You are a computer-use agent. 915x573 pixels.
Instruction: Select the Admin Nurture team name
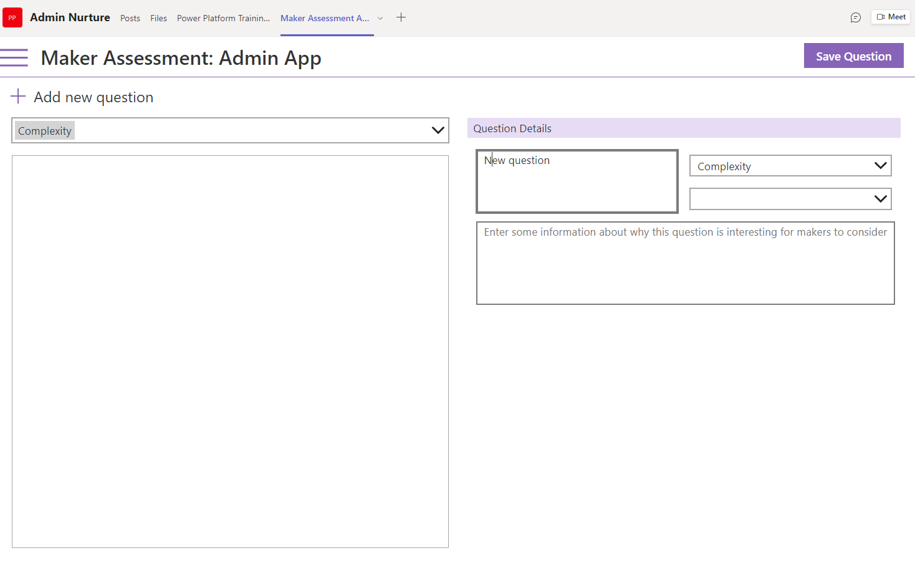click(x=70, y=17)
